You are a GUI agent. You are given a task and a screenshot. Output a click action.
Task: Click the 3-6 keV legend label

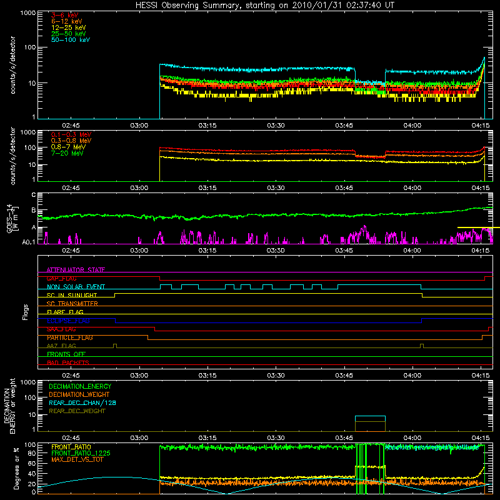pyautogui.click(x=65, y=15)
